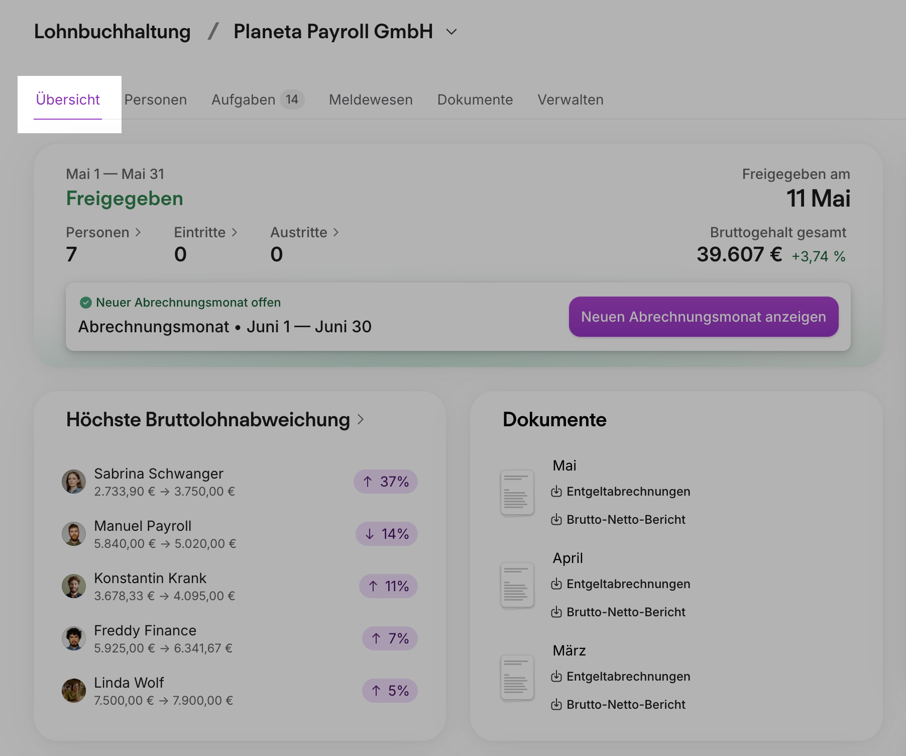Click the 39.607 € gross salary total
The width and height of the screenshot is (906, 756).
pos(739,254)
